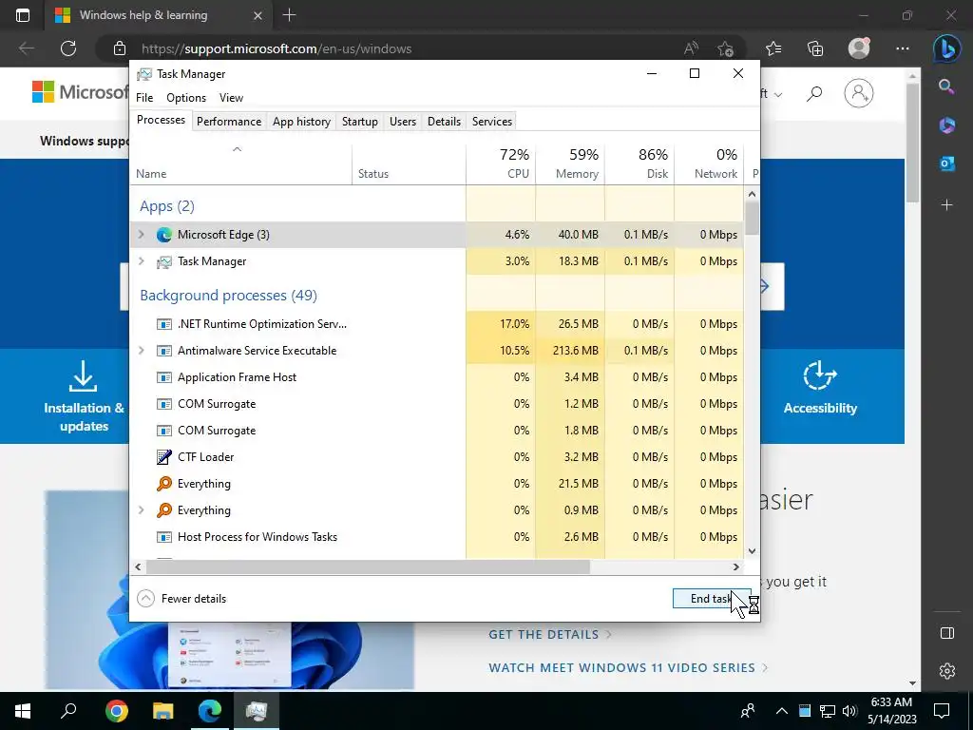Click the End task button
This screenshot has width=973, height=730.
click(712, 599)
